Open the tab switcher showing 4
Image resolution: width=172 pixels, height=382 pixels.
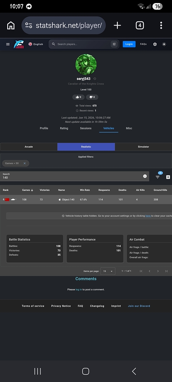tap(140, 25)
